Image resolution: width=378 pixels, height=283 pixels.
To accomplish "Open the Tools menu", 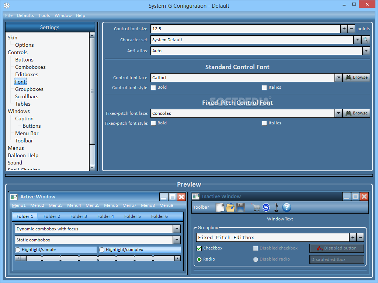I will (x=44, y=15).
